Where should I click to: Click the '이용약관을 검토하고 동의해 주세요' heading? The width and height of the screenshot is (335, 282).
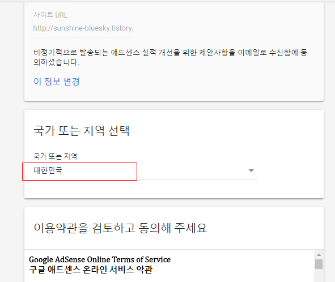120,228
